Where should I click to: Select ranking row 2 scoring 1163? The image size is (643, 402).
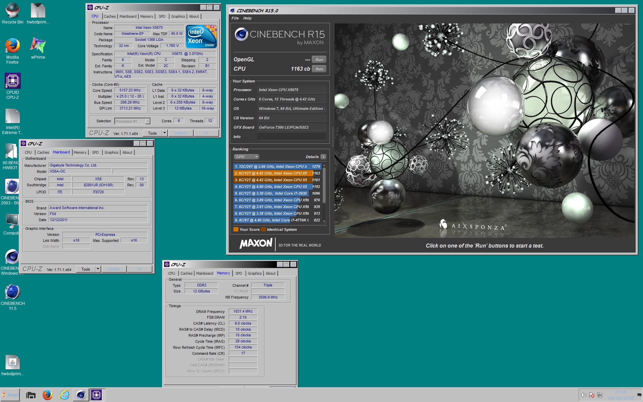pos(278,173)
